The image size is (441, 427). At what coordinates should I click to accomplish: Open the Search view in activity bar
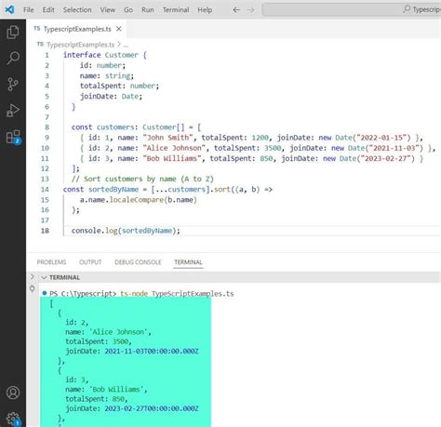(x=13, y=58)
